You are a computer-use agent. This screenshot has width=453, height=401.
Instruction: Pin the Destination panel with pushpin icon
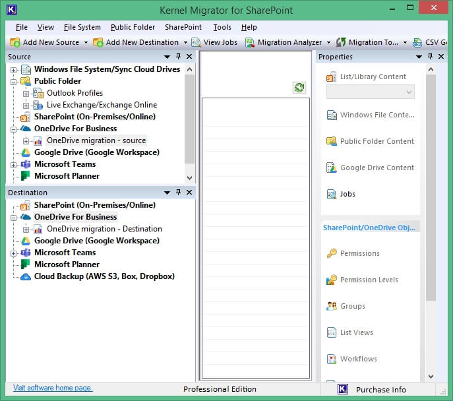pyautogui.click(x=178, y=192)
